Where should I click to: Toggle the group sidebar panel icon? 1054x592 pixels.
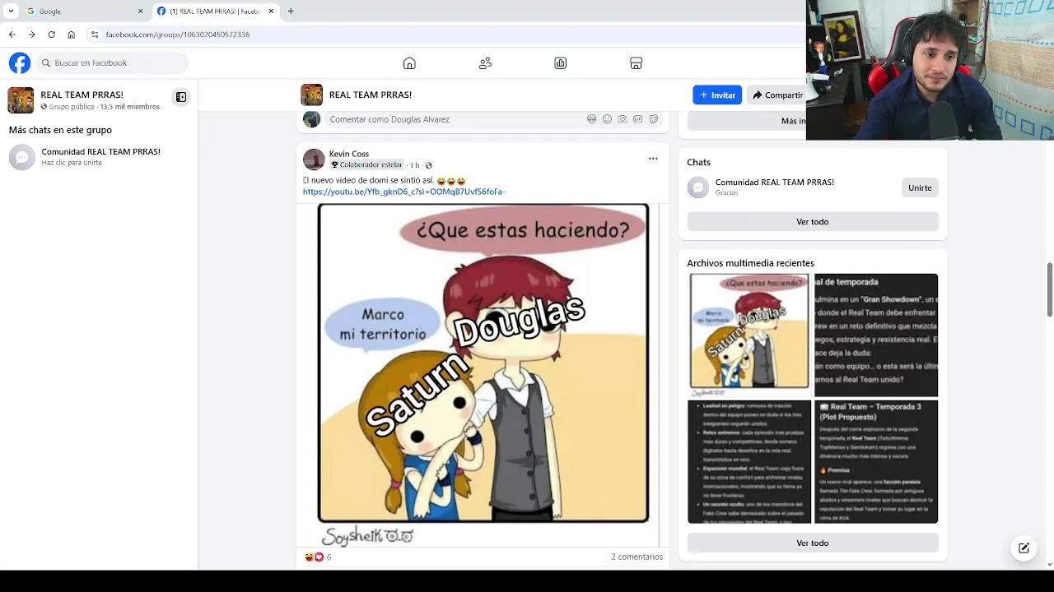point(181,97)
